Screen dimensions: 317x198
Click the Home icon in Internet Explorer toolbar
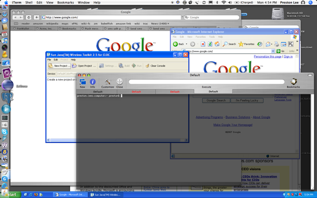click(x=217, y=44)
